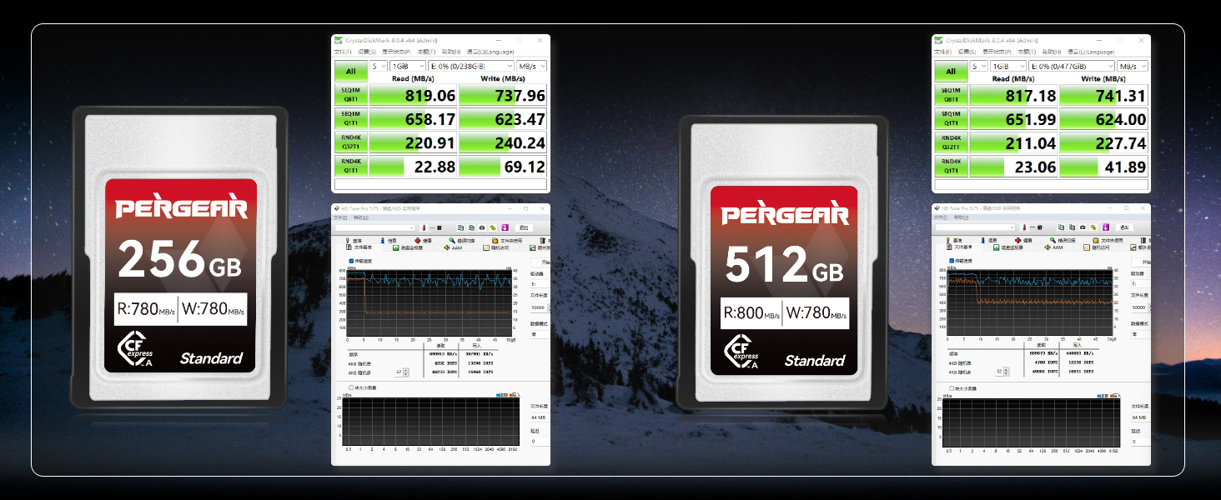Click the HD Tune Pro title icon beside 512GB card

tap(937, 208)
